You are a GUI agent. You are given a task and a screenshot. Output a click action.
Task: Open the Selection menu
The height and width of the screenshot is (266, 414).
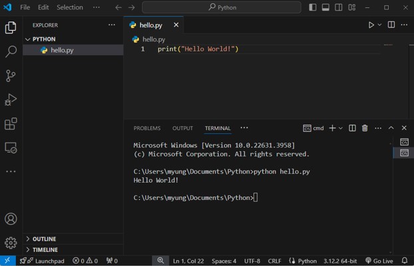click(x=70, y=7)
